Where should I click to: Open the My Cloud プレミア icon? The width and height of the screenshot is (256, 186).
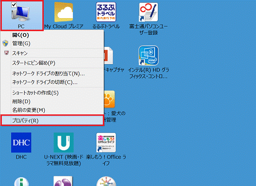point(63,12)
